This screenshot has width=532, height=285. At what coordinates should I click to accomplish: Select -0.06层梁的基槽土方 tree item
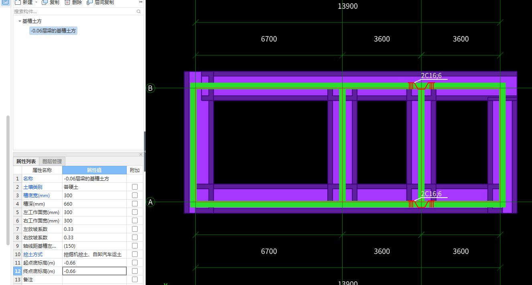coord(53,31)
